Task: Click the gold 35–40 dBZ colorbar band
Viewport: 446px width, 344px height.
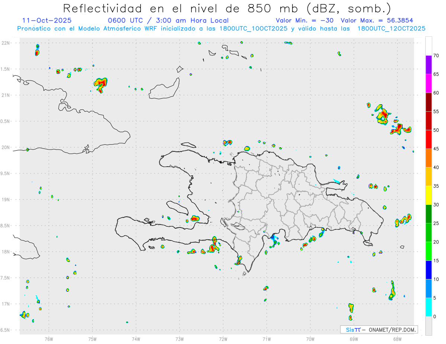Action: pos(429,177)
